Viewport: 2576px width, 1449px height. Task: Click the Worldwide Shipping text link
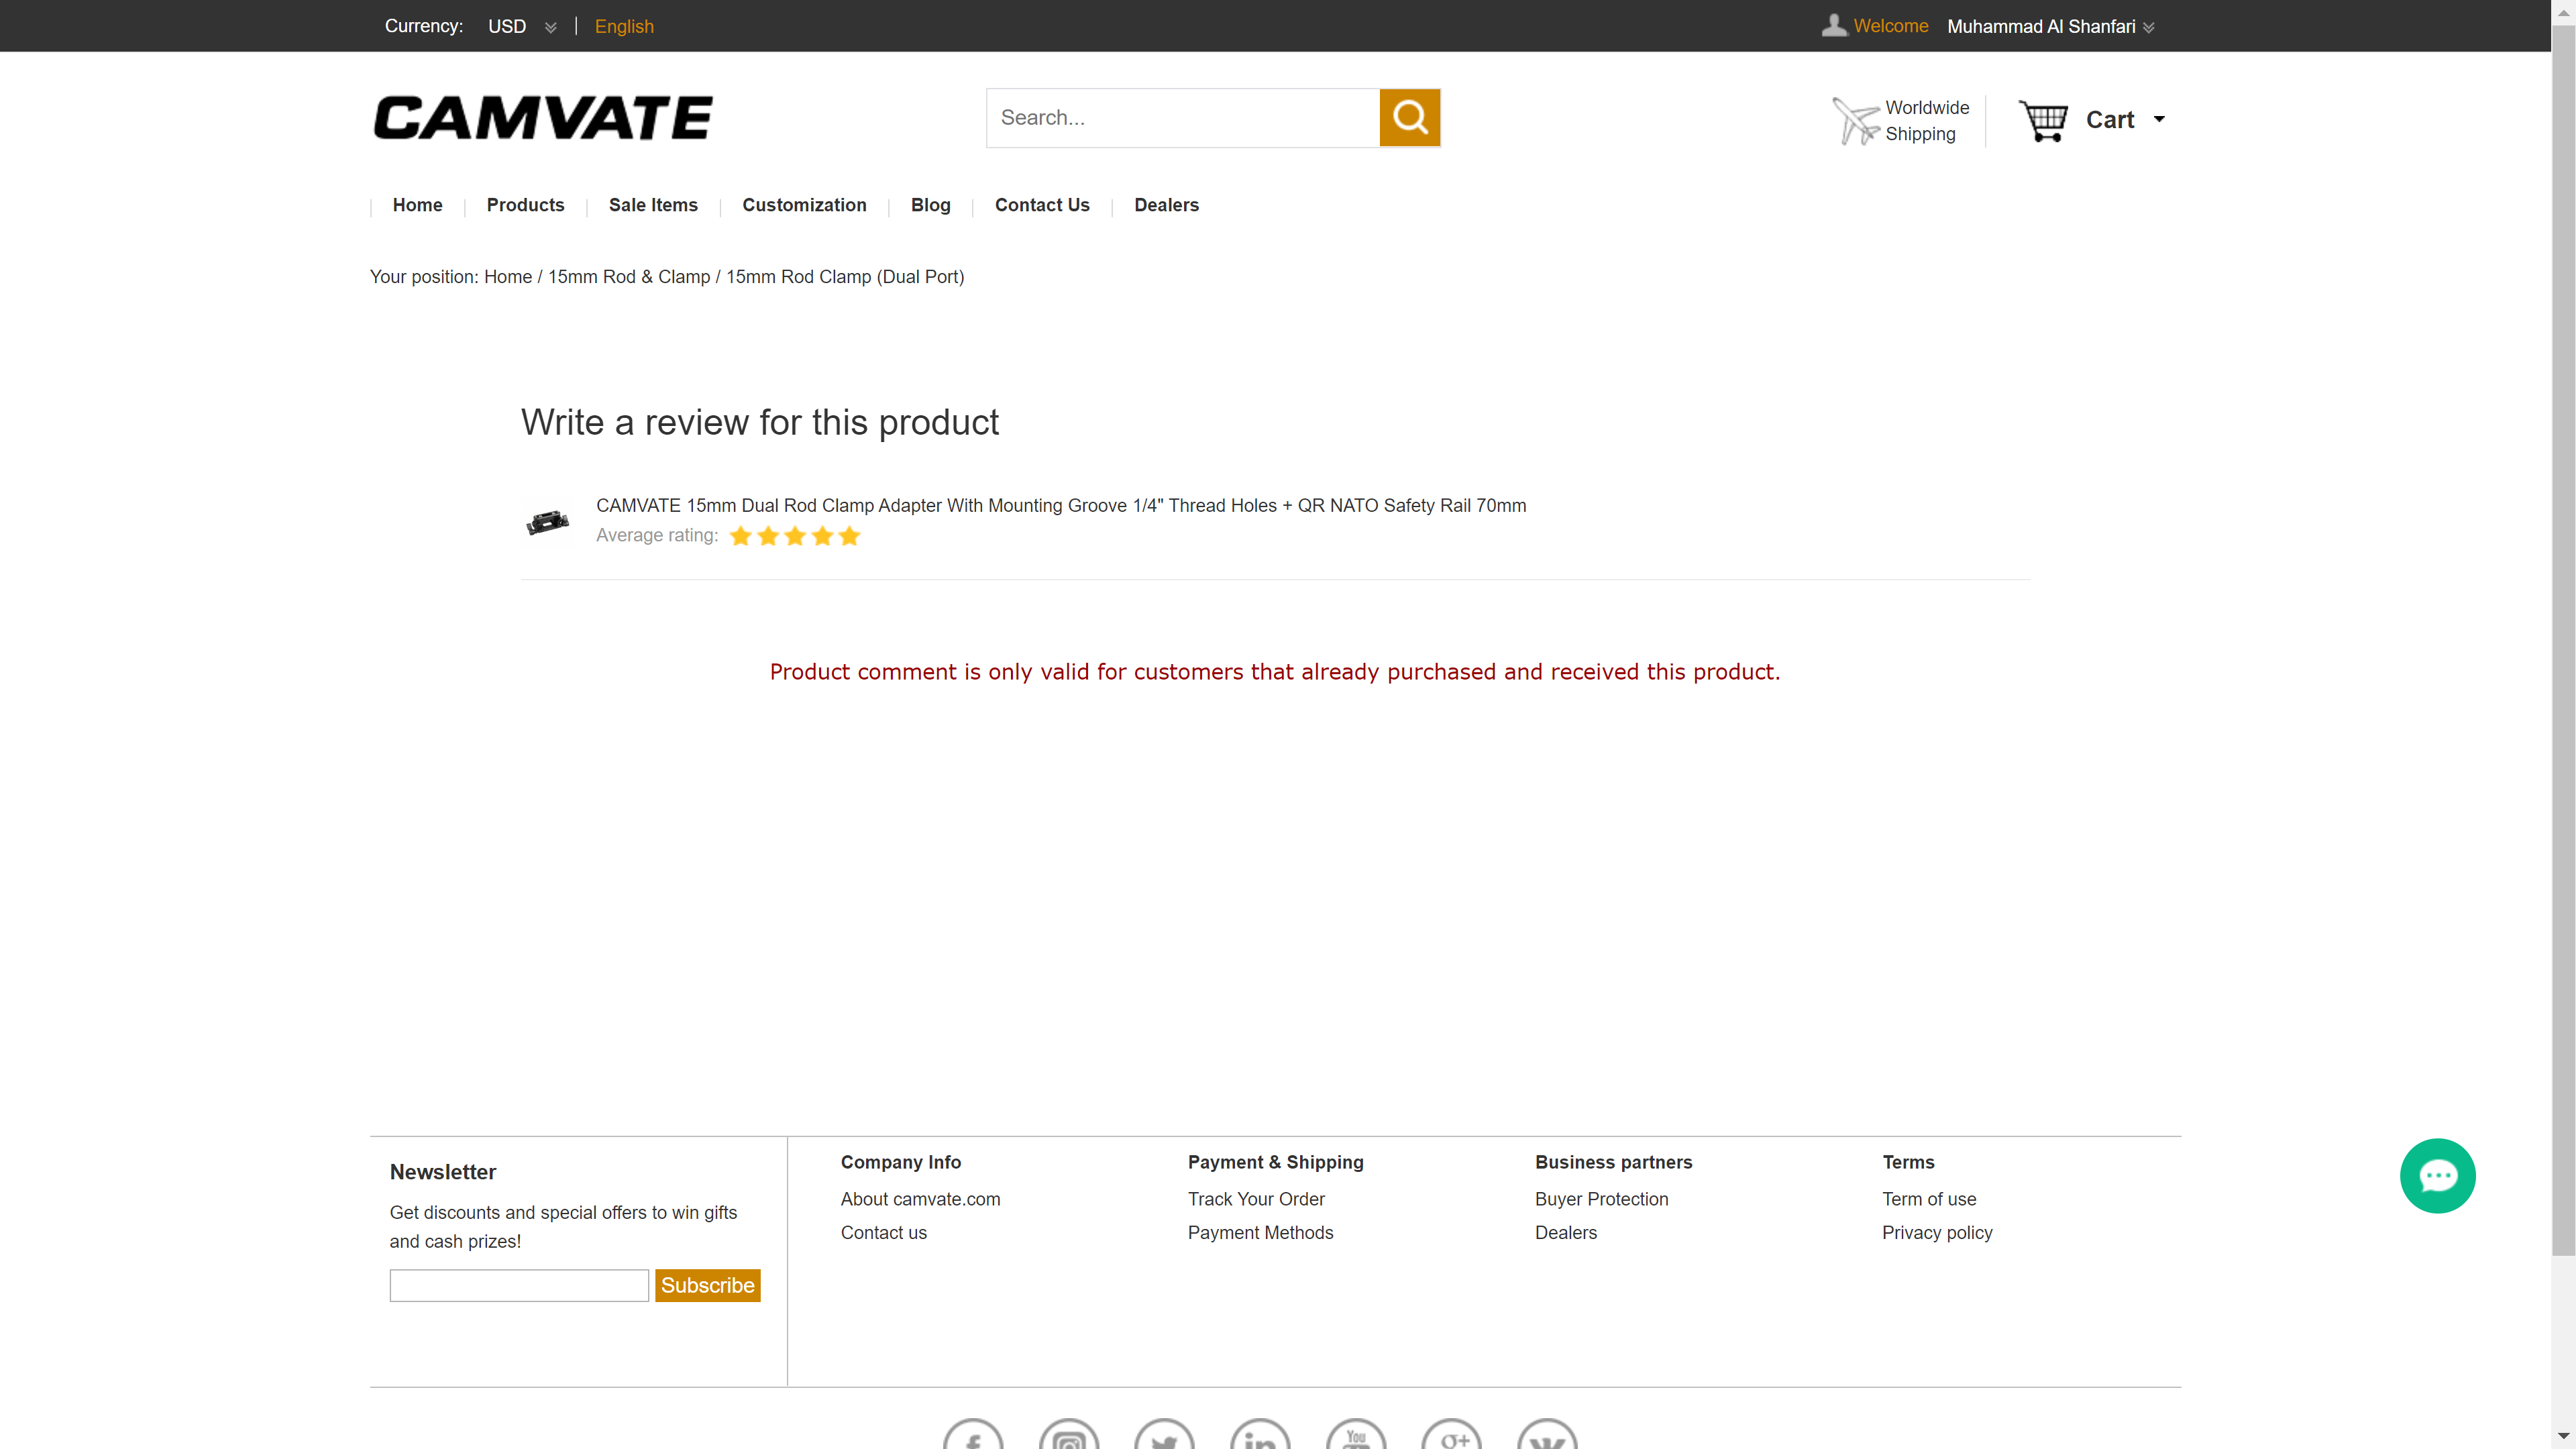click(x=1927, y=121)
